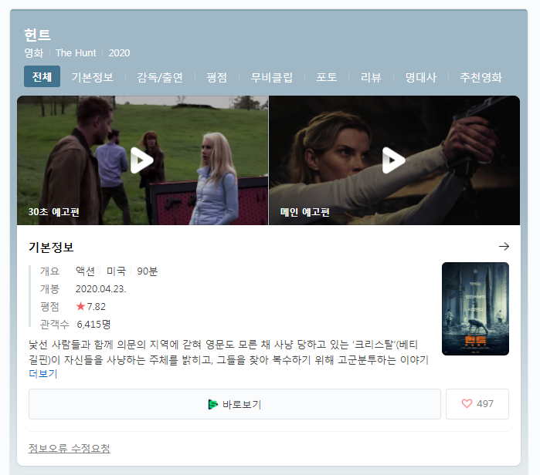Click the release date 2020.04.23.
This screenshot has height=475, width=540.
click(x=101, y=289)
